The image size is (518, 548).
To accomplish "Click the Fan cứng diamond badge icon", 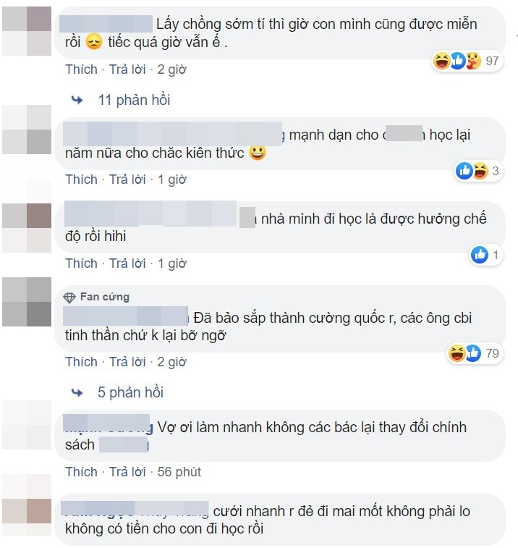I will tap(69, 298).
